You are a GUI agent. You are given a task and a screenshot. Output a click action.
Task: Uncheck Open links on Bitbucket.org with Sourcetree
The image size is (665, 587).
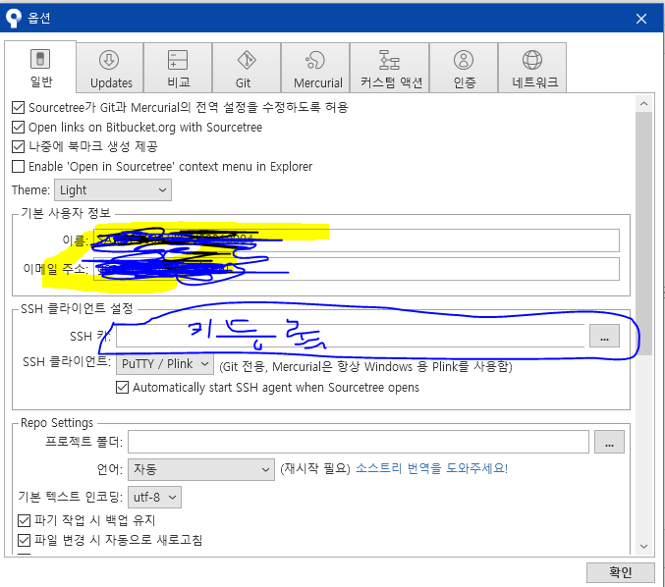click(19, 128)
